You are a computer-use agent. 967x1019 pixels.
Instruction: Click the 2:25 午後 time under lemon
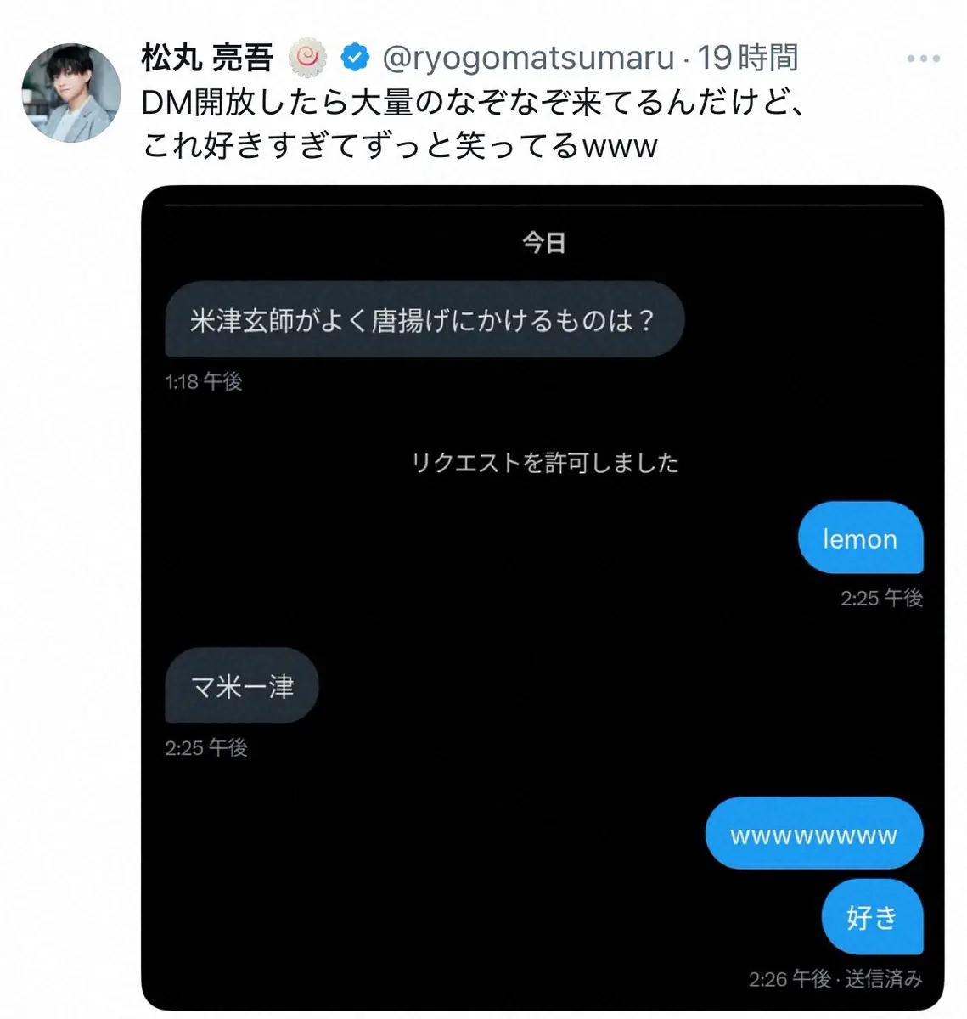click(881, 598)
